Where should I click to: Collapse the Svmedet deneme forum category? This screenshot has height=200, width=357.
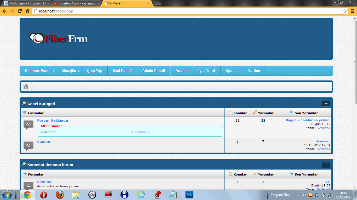pyautogui.click(x=326, y=165)
